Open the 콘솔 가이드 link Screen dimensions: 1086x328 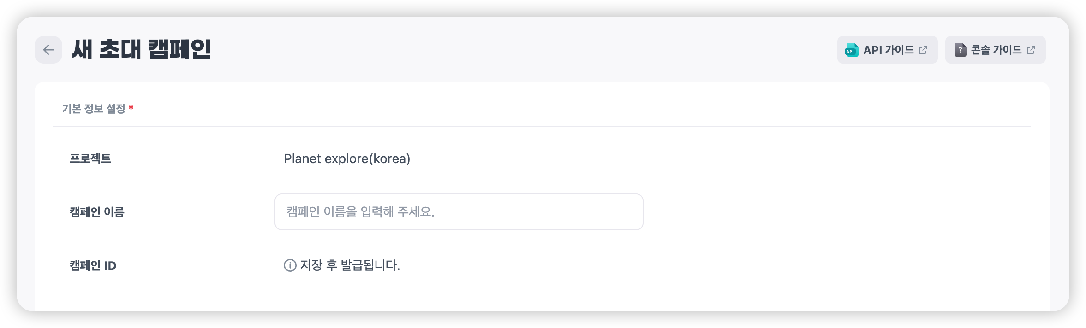click(x=995, y=50)
